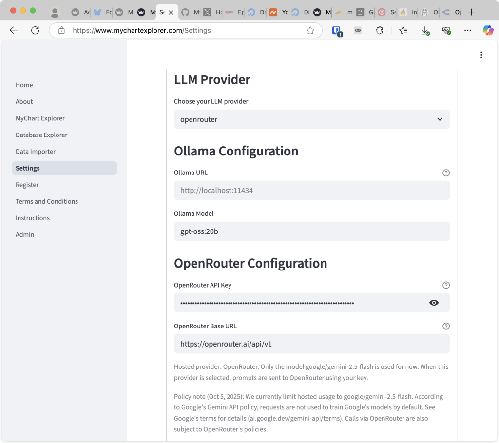Bookmark page with the star icon
This screenshot has height=443, width=499.
click(x=310, y=30)
